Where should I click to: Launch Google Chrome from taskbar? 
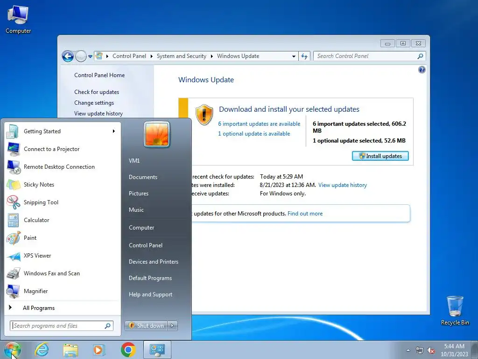tap(128, 350)
